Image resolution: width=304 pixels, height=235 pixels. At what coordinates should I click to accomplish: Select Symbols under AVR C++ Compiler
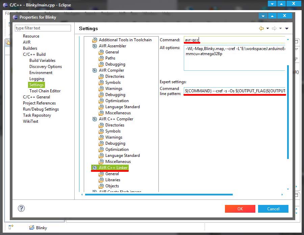pyautogui.click(x=113, y=131)
